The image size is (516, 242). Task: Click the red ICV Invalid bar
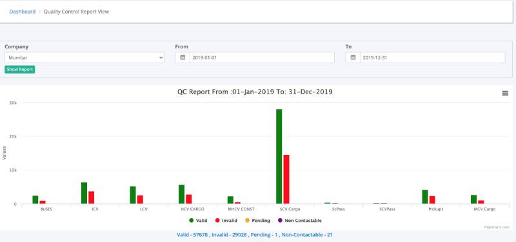(92, 197)
